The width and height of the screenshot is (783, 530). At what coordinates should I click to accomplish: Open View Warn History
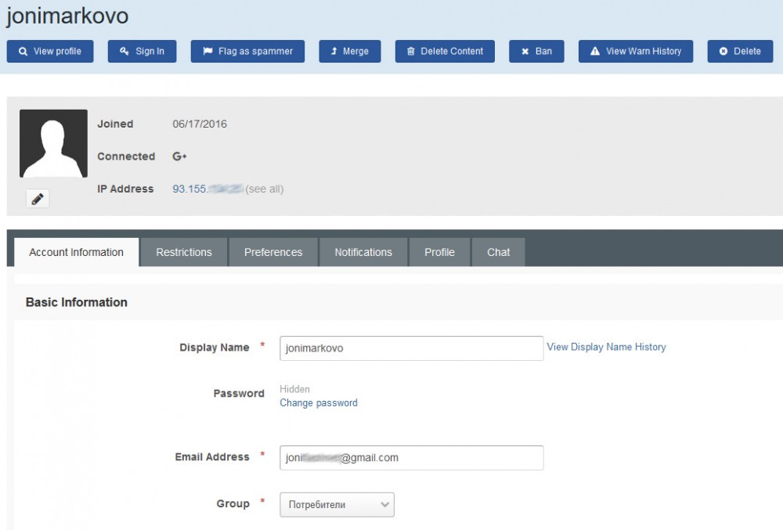point(635,52)
